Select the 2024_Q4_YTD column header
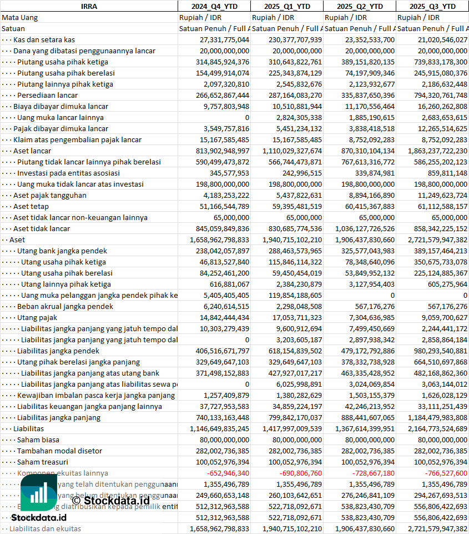This screenshot has height=534, width=469. click(x=214, y=6)
